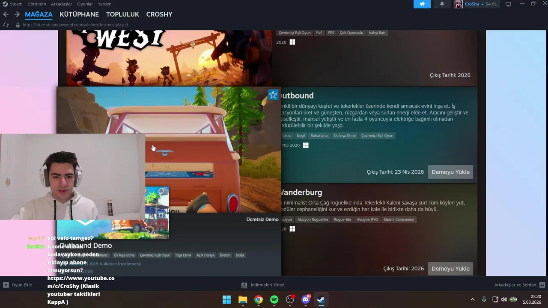
Task: Click the İndirmeleri Yönet download icon
Action: coord(244,285)
